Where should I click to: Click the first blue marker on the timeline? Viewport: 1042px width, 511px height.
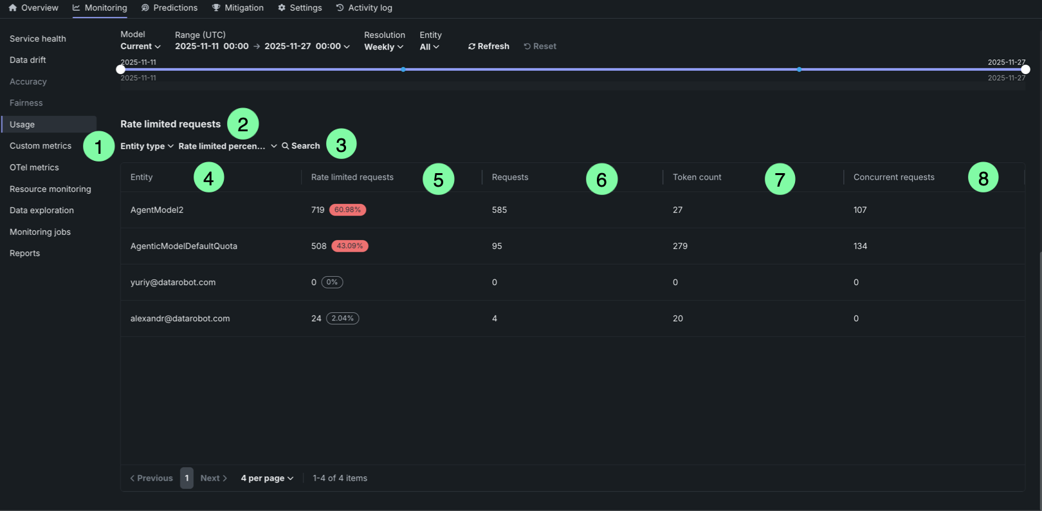[403, 70]
